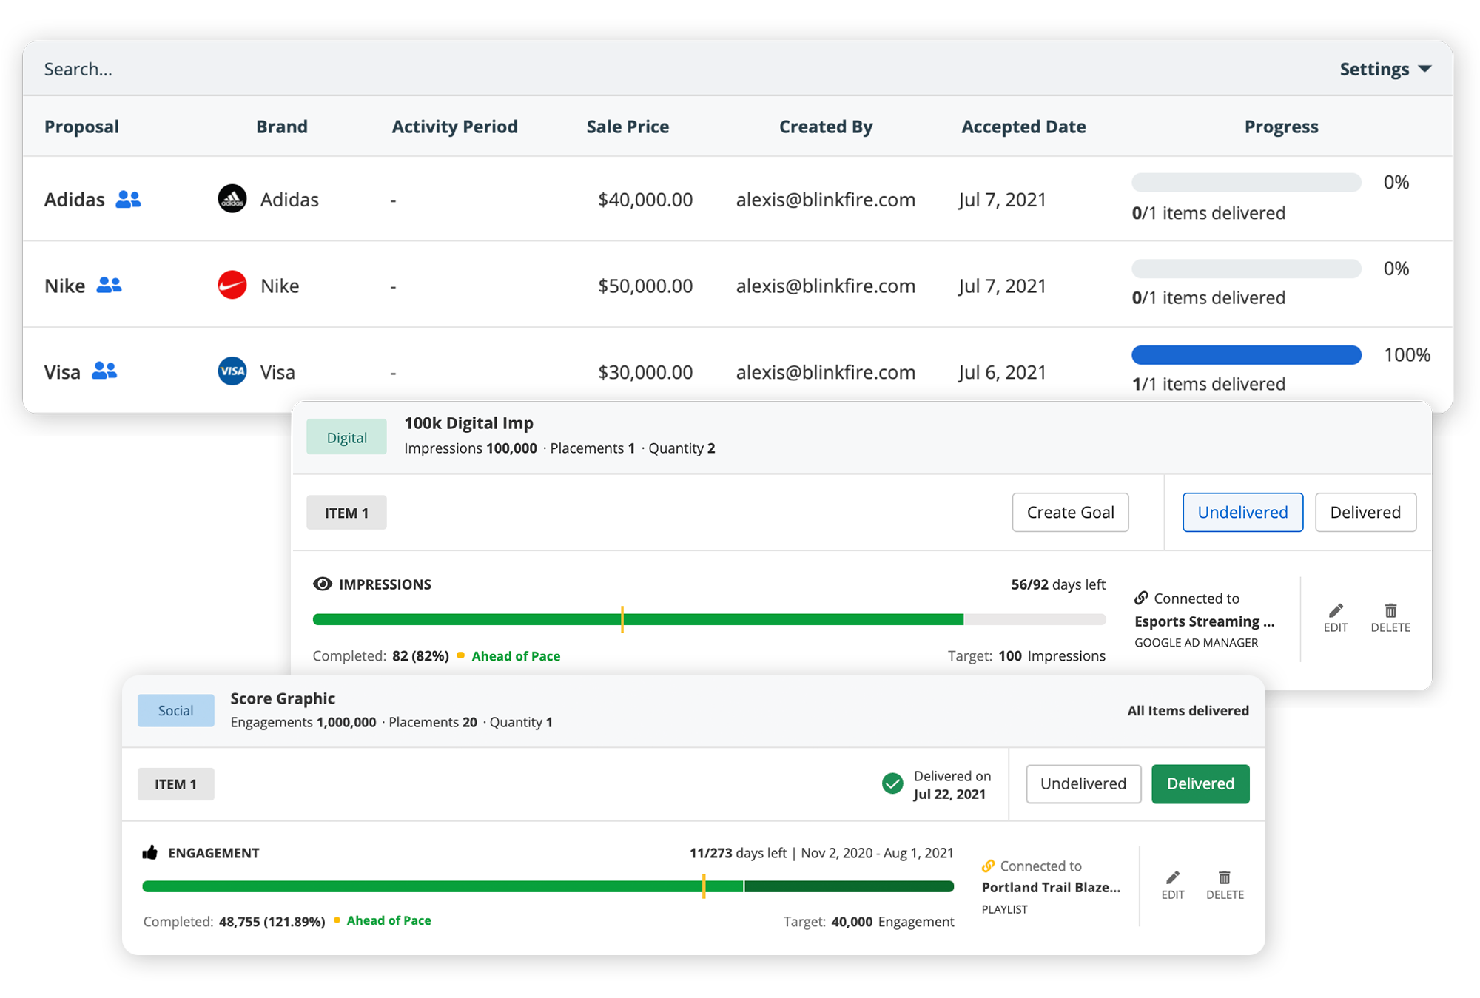This screenshot has width=1480, height=998.
Task: Select the Digital category tag
Action: click(x=346, y=437)
